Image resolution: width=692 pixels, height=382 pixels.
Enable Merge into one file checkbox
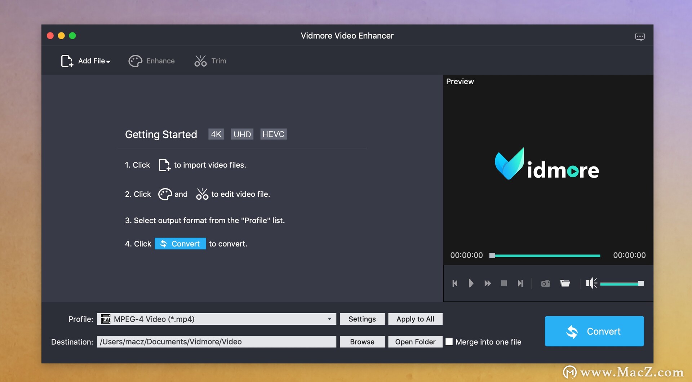449,342
